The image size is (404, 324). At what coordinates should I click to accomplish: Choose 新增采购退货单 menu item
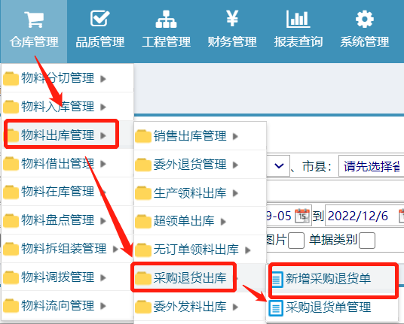pyautogui.click(x=332, y=279)
